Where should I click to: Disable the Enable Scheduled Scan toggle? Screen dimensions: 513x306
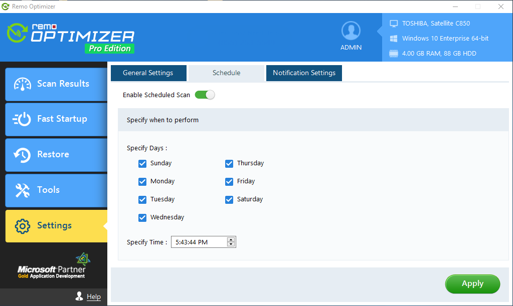coord(205,95)
